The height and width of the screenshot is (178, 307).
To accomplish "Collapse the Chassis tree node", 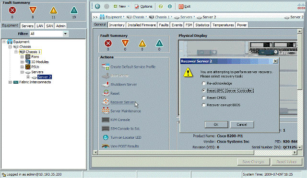I will coord(10,47).
